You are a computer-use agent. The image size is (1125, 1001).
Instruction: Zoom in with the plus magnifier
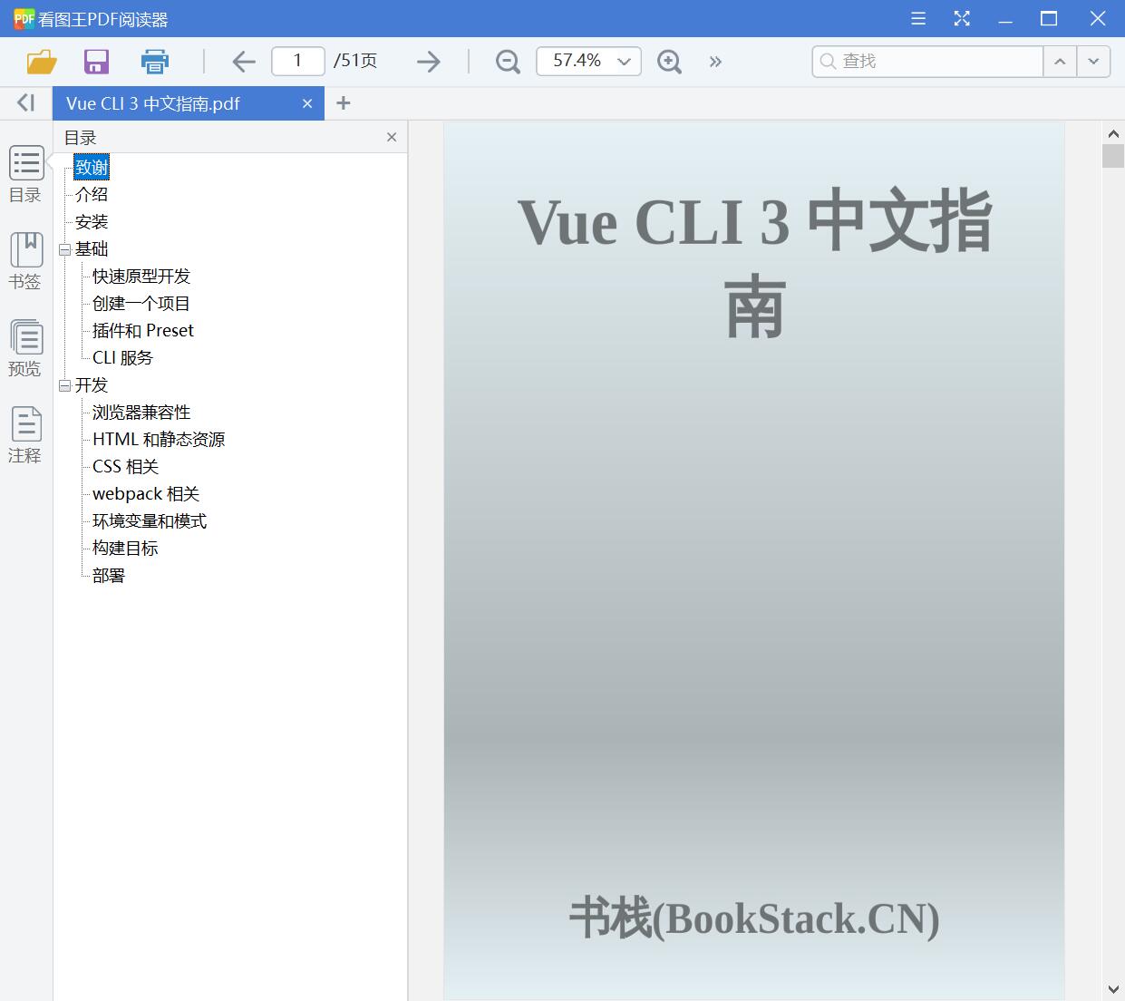pos(670,62)
